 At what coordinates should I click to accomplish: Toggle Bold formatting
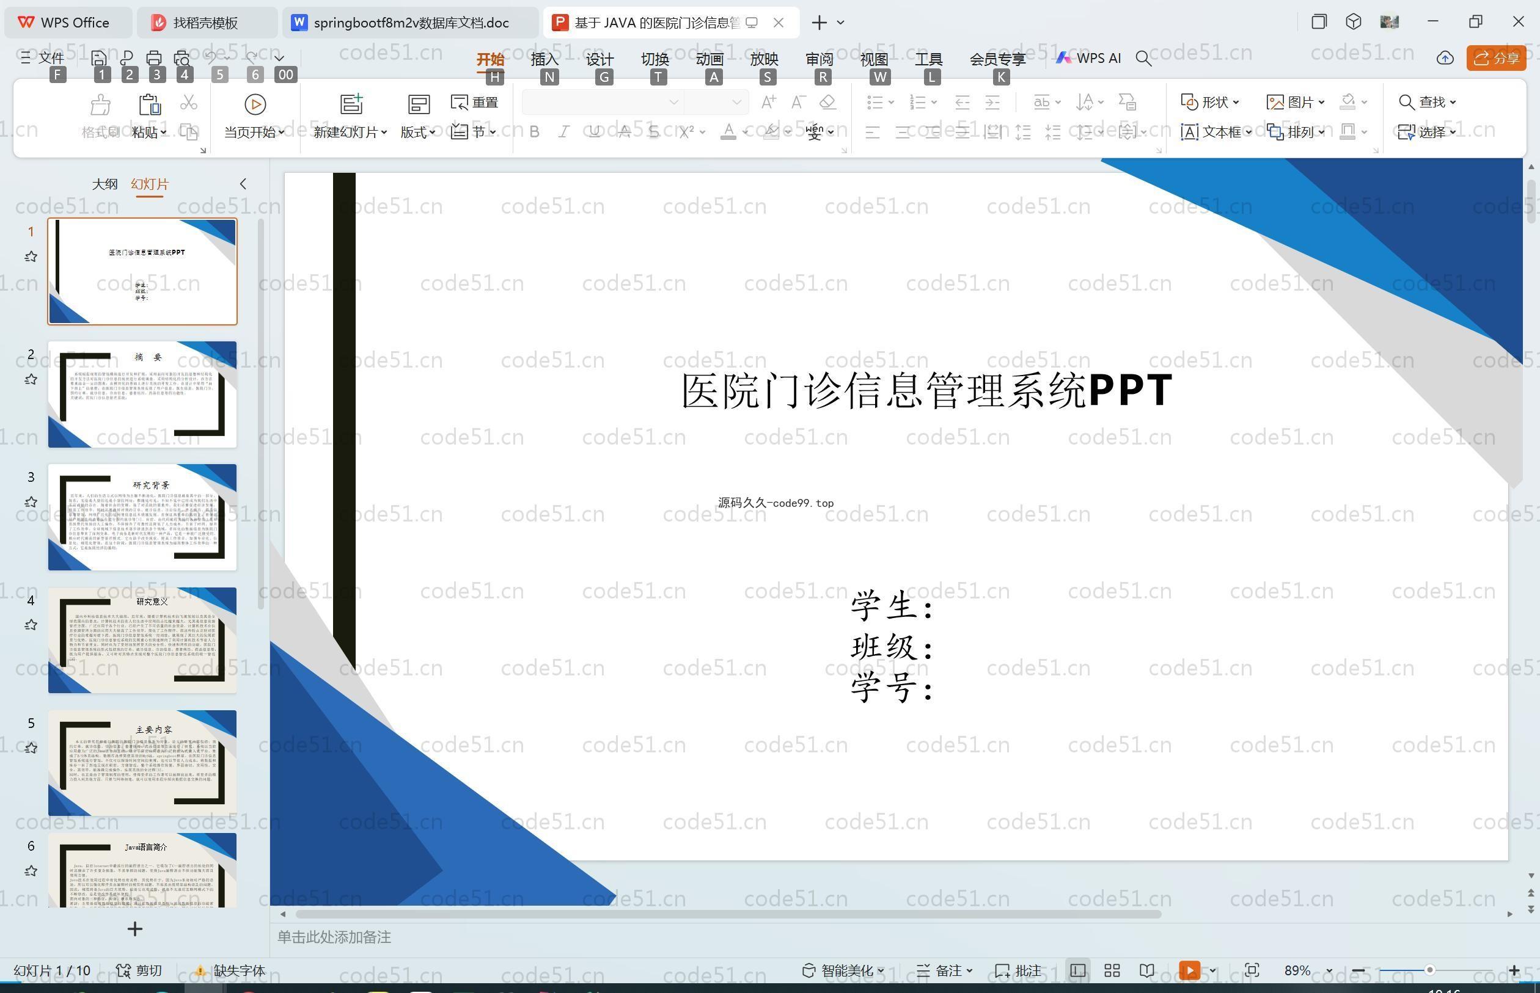click(534, 131)
